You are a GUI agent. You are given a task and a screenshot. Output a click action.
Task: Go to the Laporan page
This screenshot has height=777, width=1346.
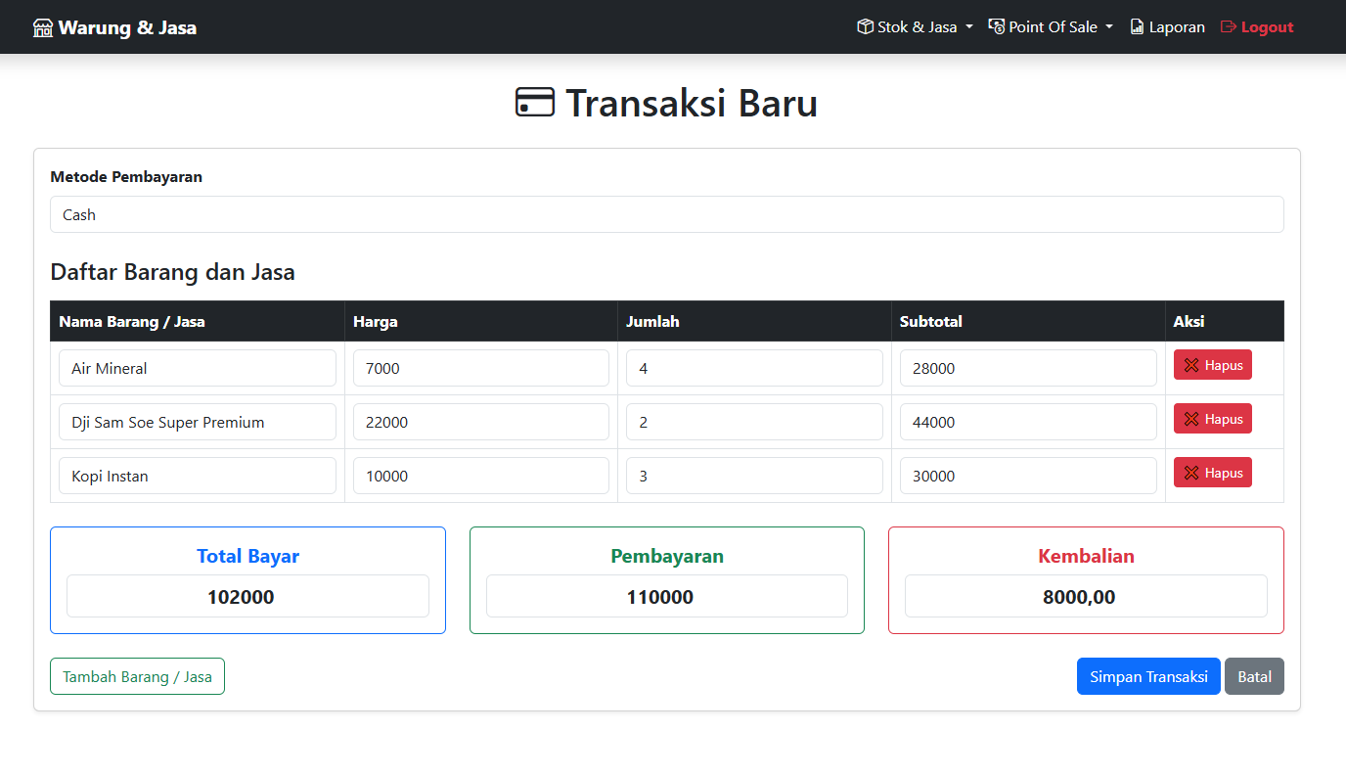pyautogui.click(x=1176, y=27)
